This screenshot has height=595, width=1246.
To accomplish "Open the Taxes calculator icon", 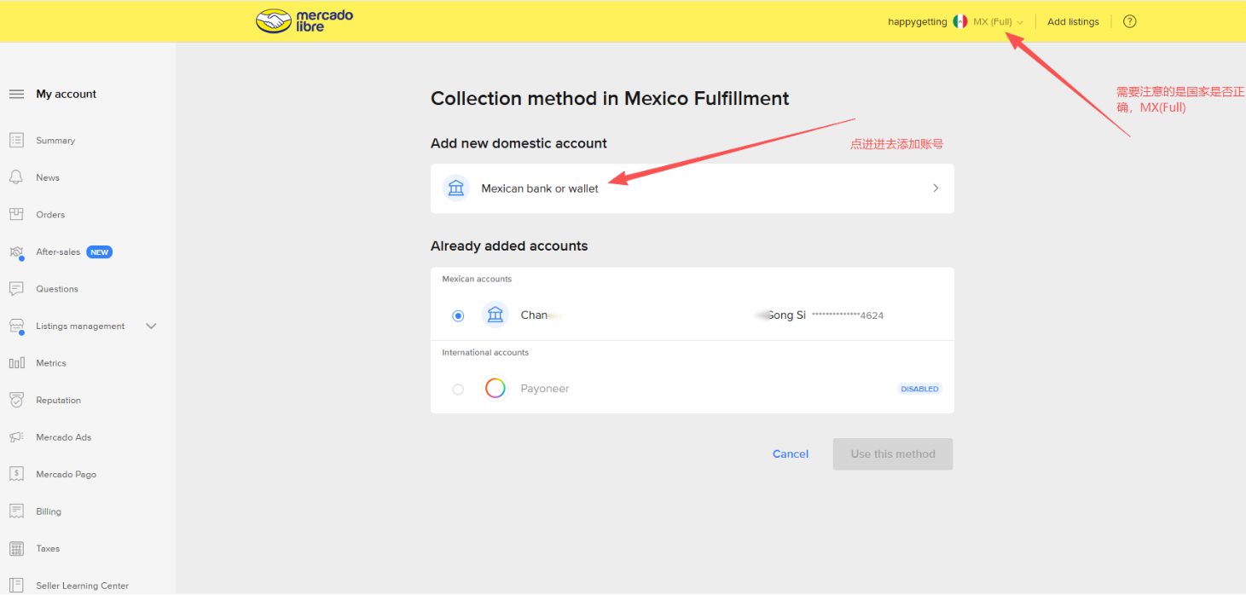I will (x=16, y=549).
